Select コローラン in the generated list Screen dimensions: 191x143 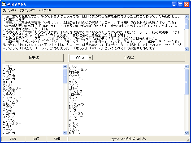pos(75,95)
